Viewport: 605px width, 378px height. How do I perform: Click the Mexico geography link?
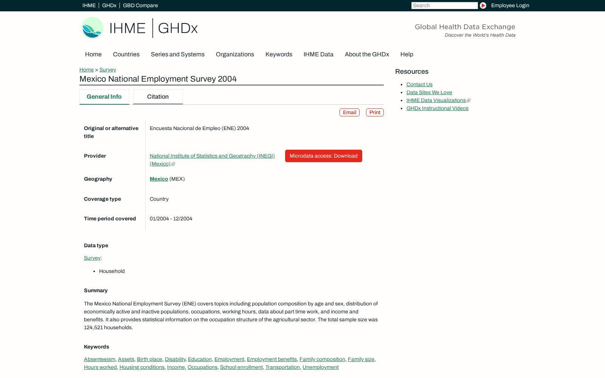tap(159, 179)
